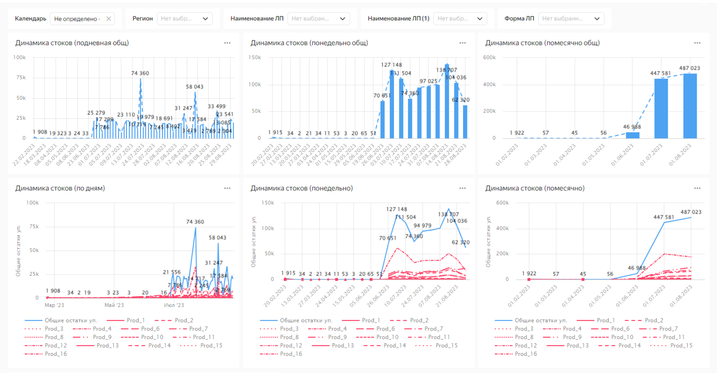The width and height of the screenshot is (717, 373).
Task: Toggle Prod_1 legend in 'по дням' chart
Action: [125, 320]
